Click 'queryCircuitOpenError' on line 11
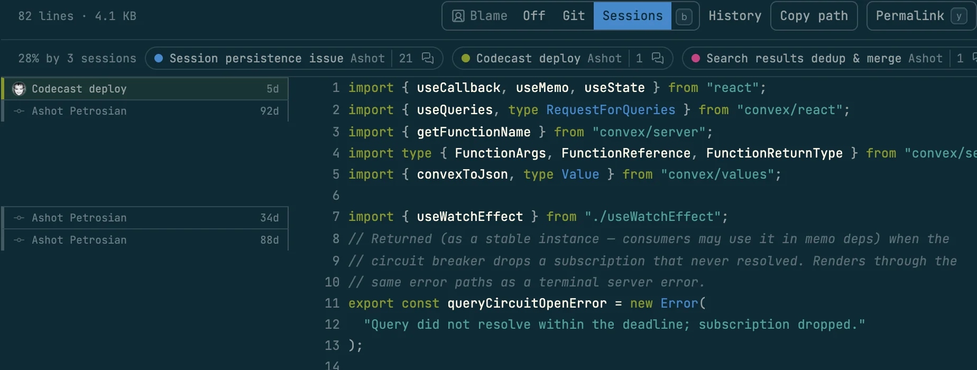The height and width of the screenshot is (370, 977). pos(527,303)
